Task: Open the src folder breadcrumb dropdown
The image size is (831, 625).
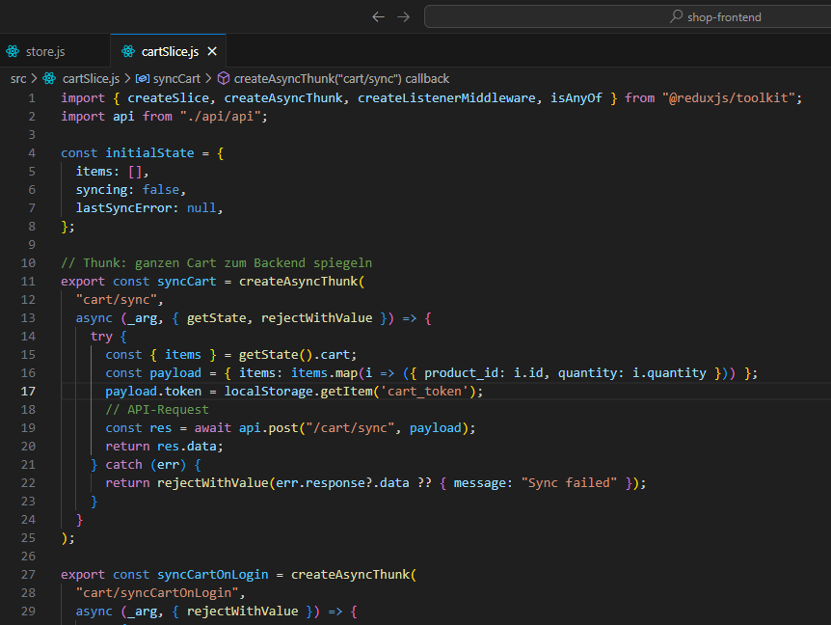Action: pos(18,79)
